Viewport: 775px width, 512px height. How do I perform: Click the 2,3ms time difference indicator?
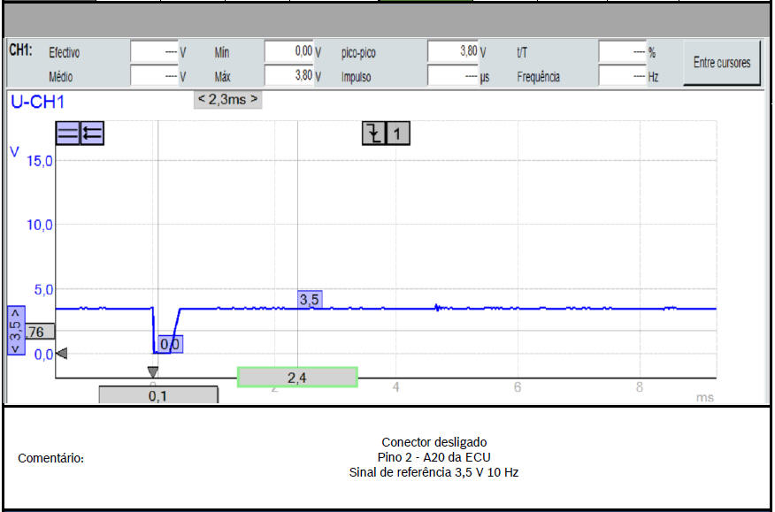point(227,99)
